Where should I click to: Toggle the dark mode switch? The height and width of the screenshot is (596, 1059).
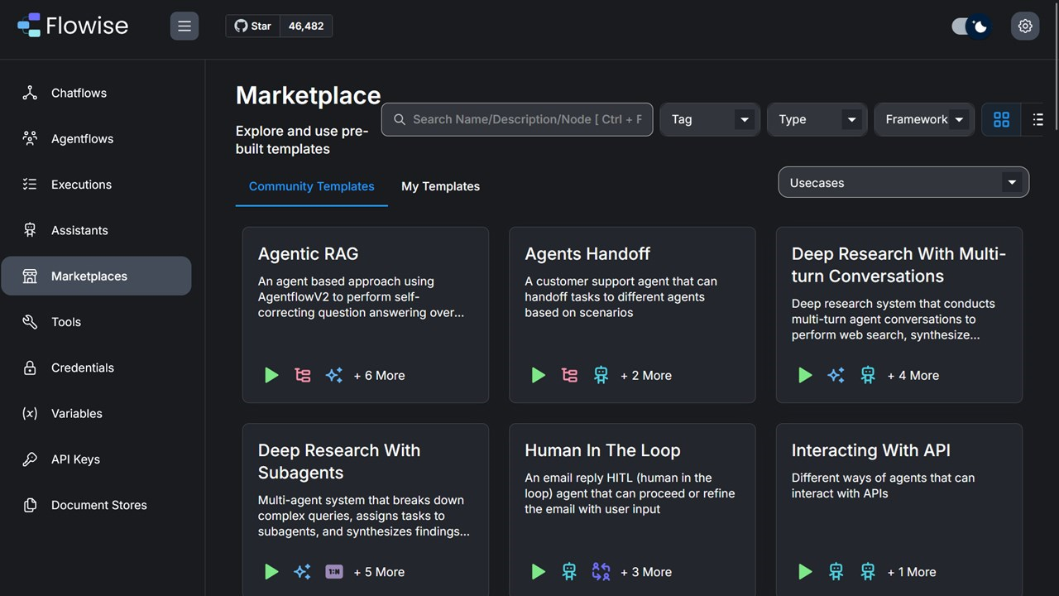[971, 26]
